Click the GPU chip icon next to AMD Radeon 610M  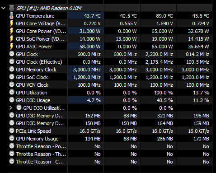[x=12, y=8]
